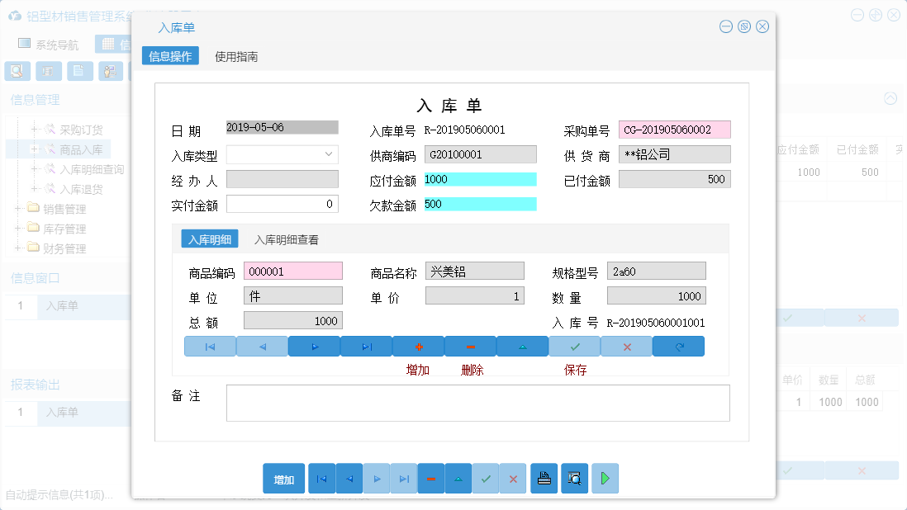
Task: Click the print icon on the bottom toolbar
Action: pos(544,479)
